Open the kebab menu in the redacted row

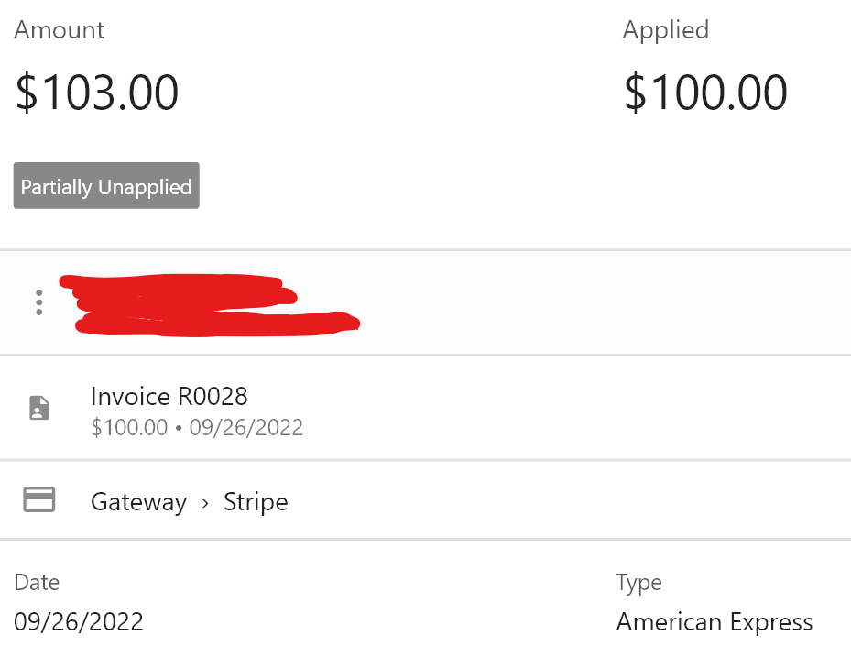38,301
